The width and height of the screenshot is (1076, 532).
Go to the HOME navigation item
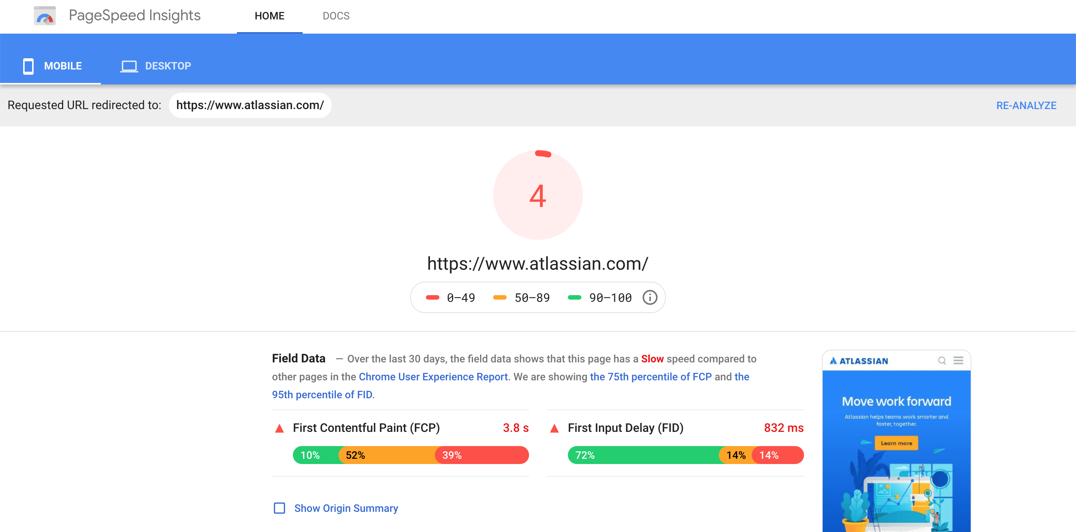pyautogui.click(x=269, y=16)
